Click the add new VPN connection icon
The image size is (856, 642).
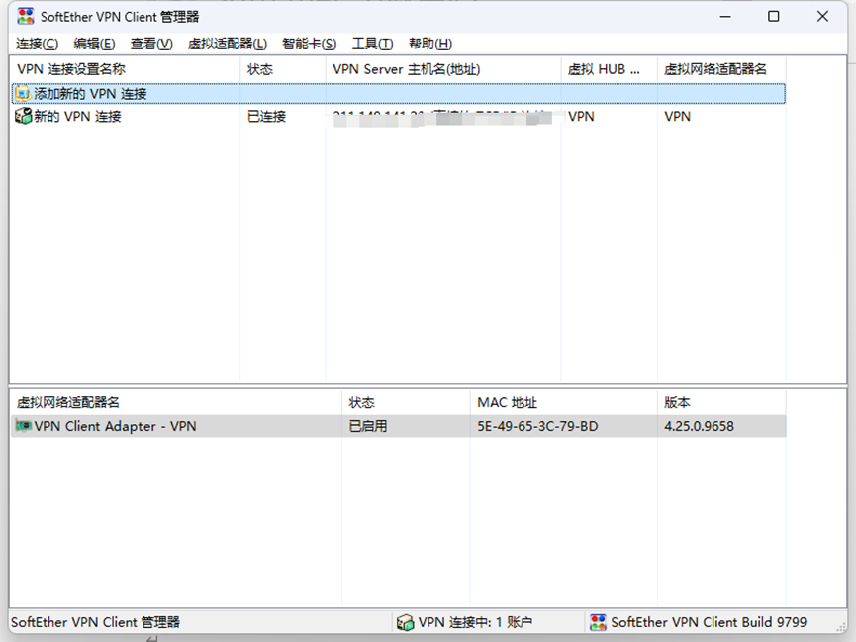23,94
